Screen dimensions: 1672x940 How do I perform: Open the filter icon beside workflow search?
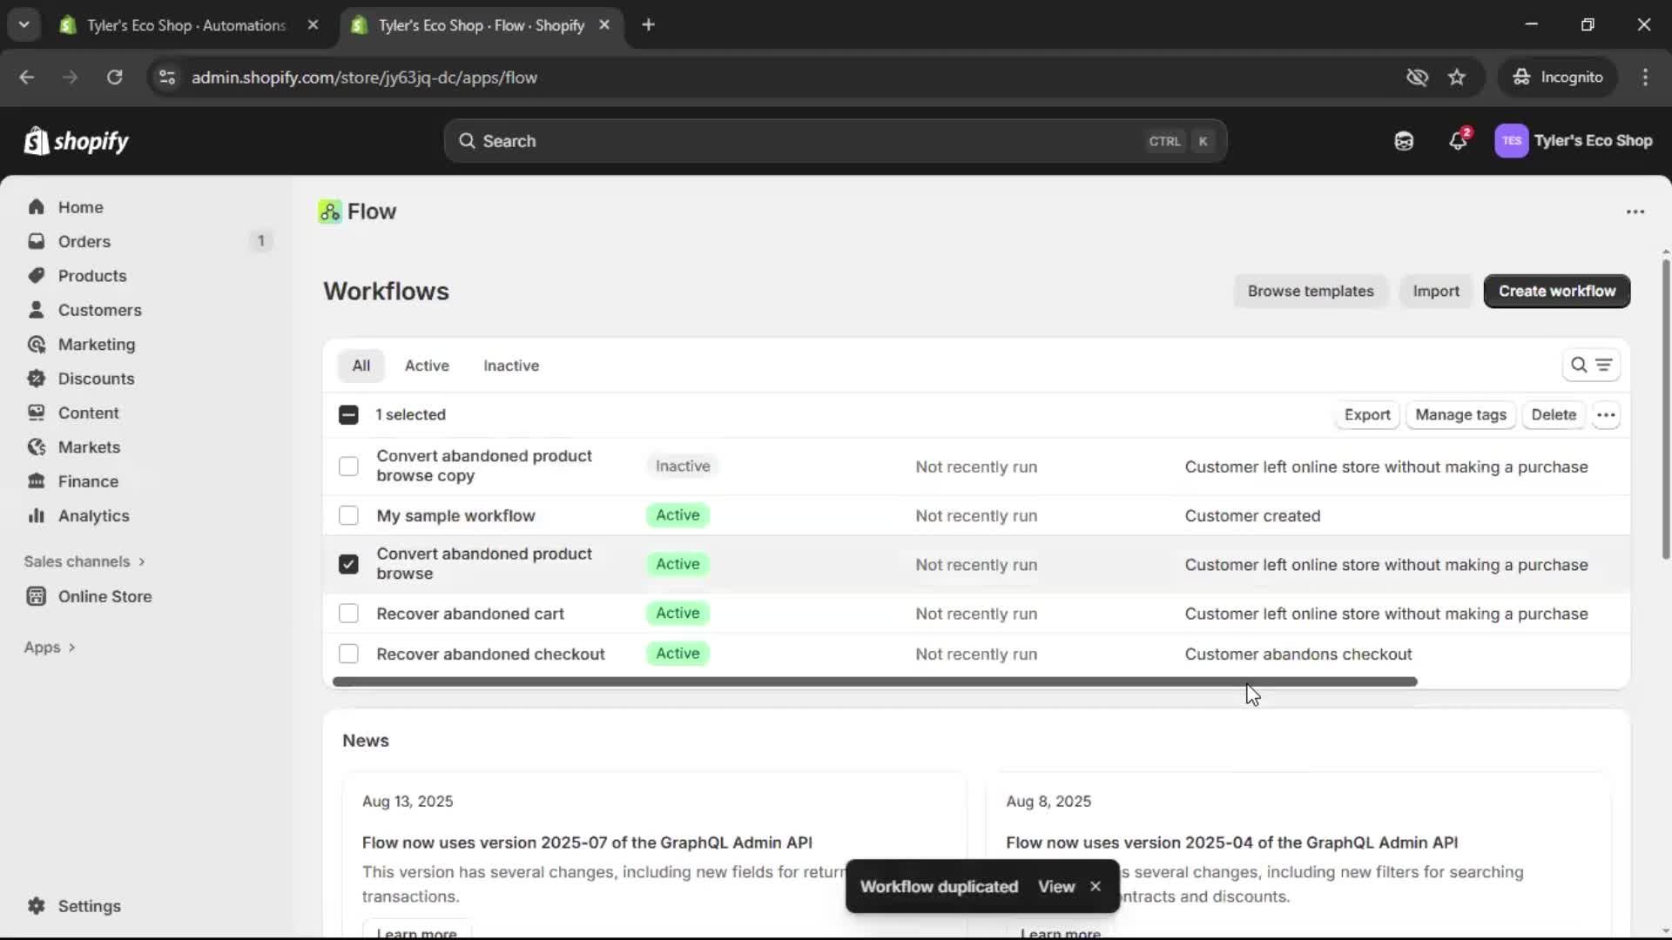click(x=1605, y=366)
